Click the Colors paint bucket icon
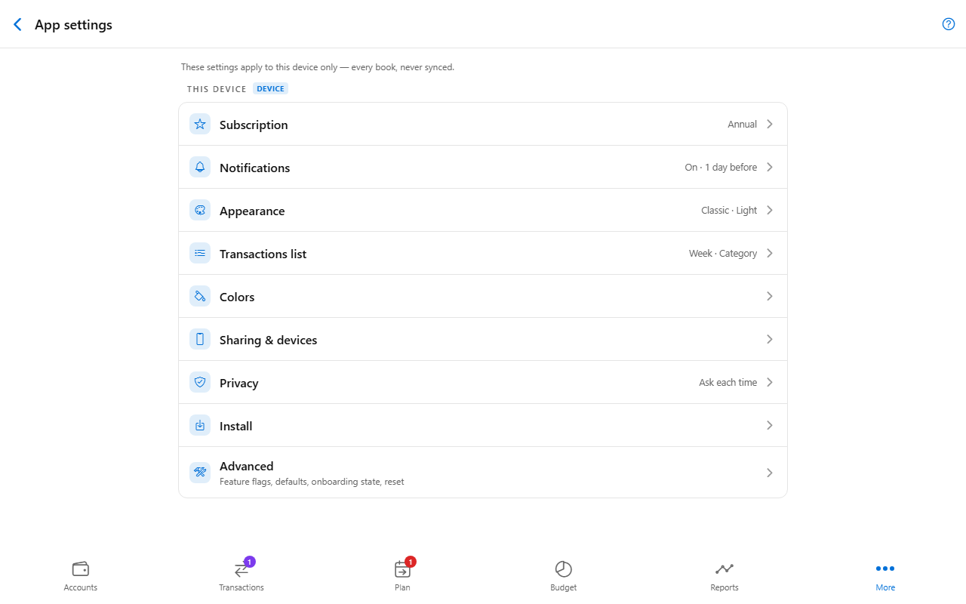The image size is (966, 604). (x=200, y=296)
